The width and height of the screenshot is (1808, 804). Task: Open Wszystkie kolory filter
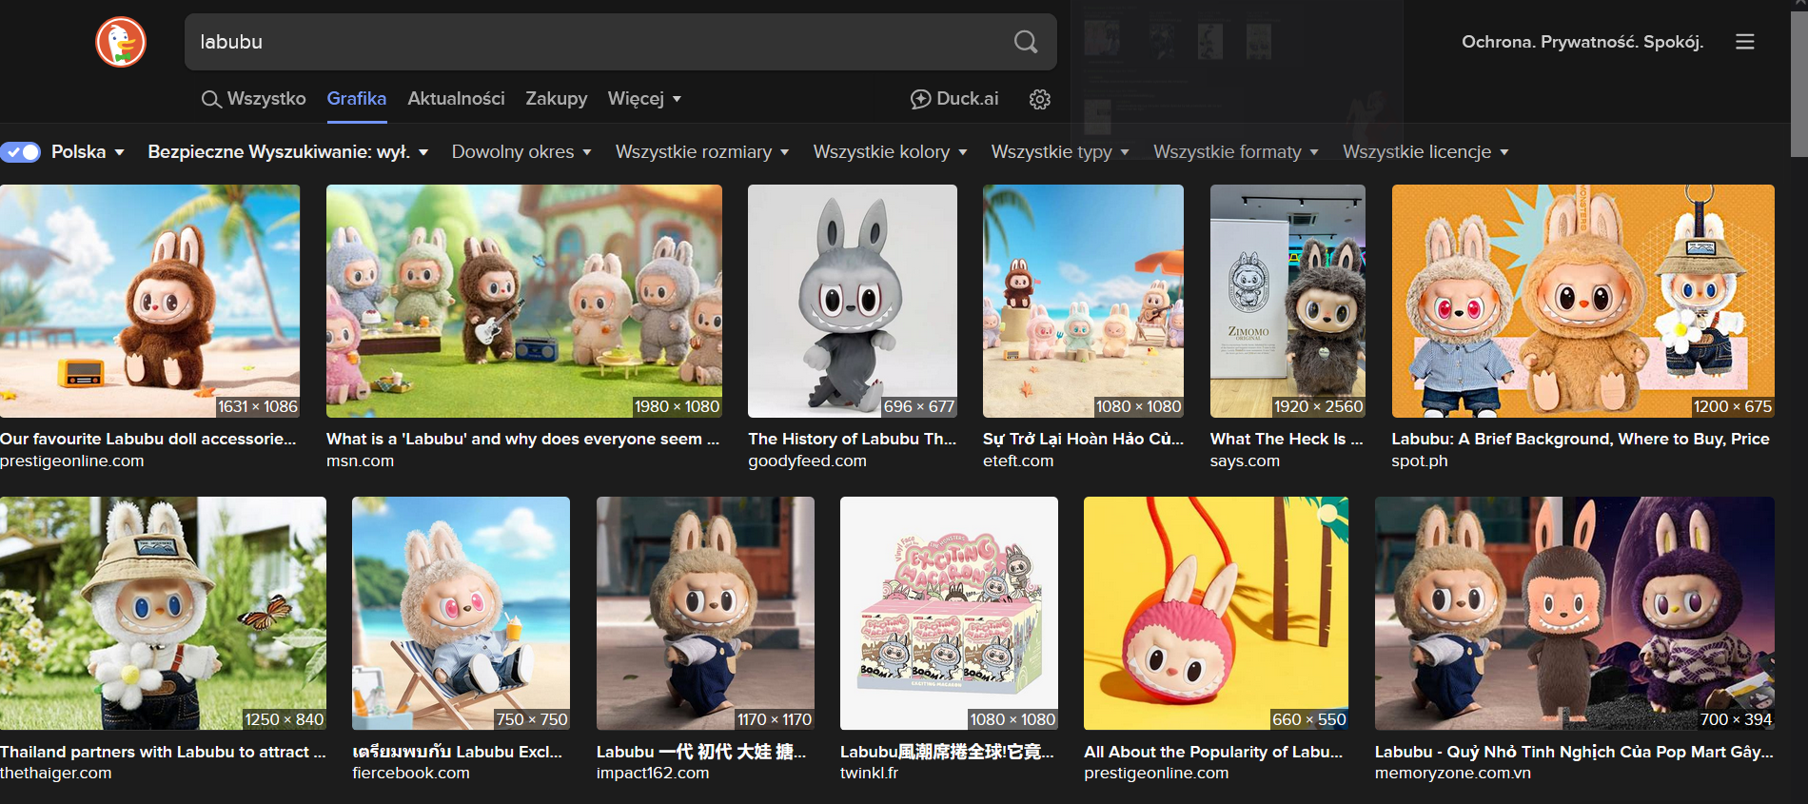[890, 152]
